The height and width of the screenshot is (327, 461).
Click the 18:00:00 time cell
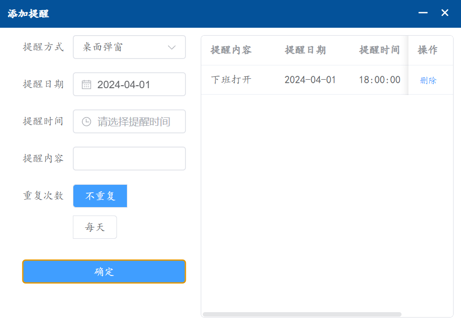pos(379,80)
